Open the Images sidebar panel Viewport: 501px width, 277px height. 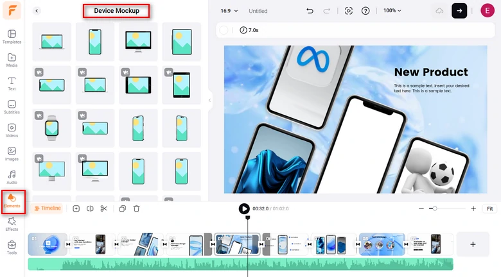(12, 154)
